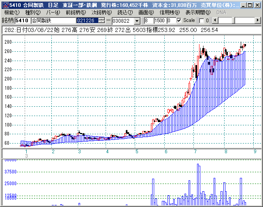Decrement start date 021226 with down spinner
The width and height of the screenshot is (263, 207).
102,22
